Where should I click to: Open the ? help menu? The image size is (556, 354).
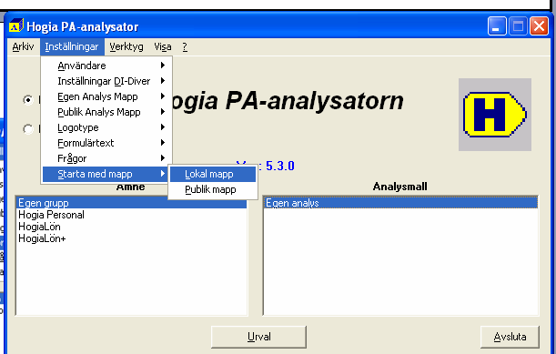click(185, 46)
